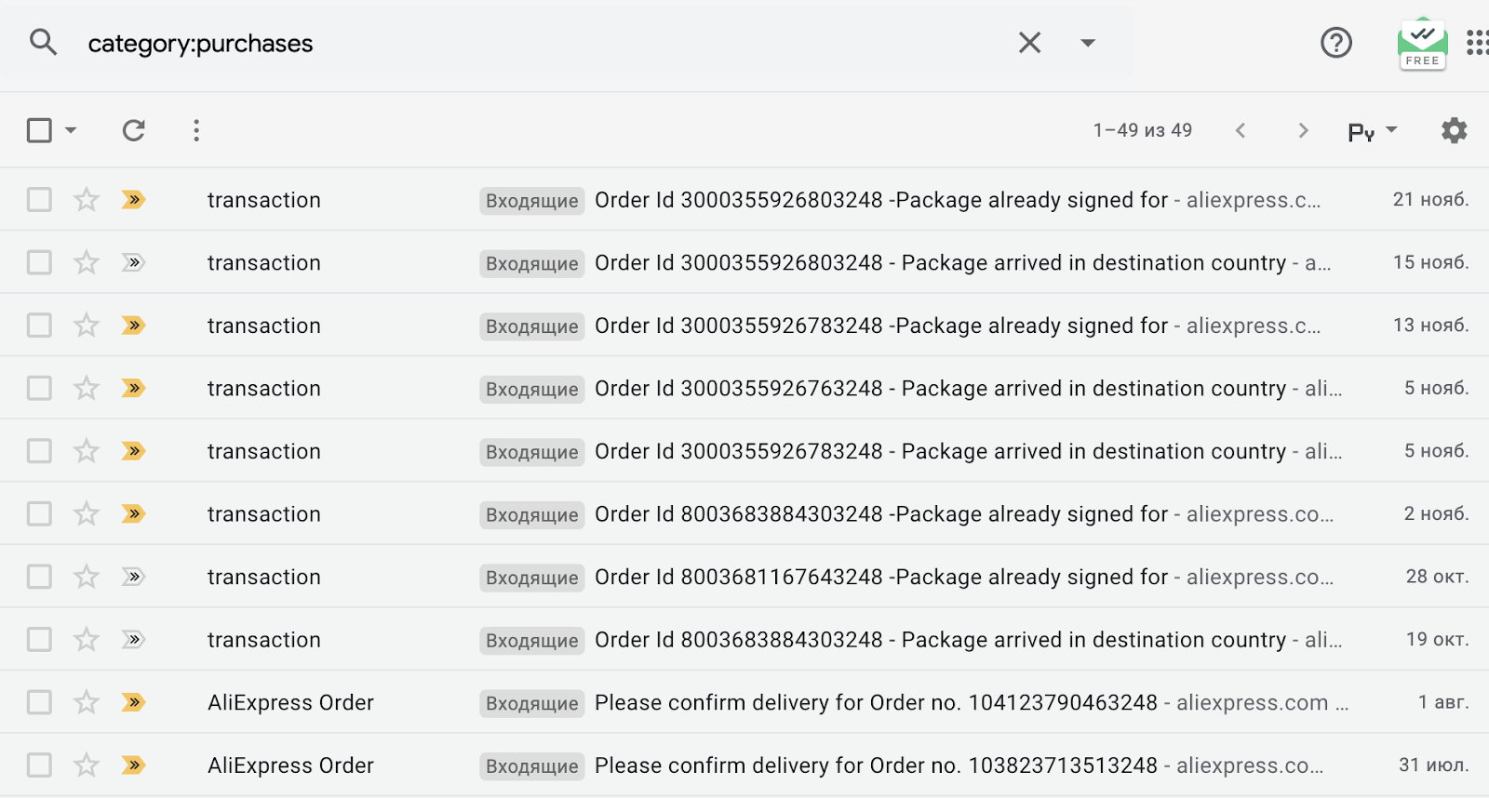Viewport: 1489px width, 798px height.
Task: Open the Ру input language dropdown
Action: [x=1373, y=131]
